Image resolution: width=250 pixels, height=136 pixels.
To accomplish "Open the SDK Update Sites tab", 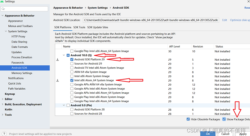I will 98,27.
